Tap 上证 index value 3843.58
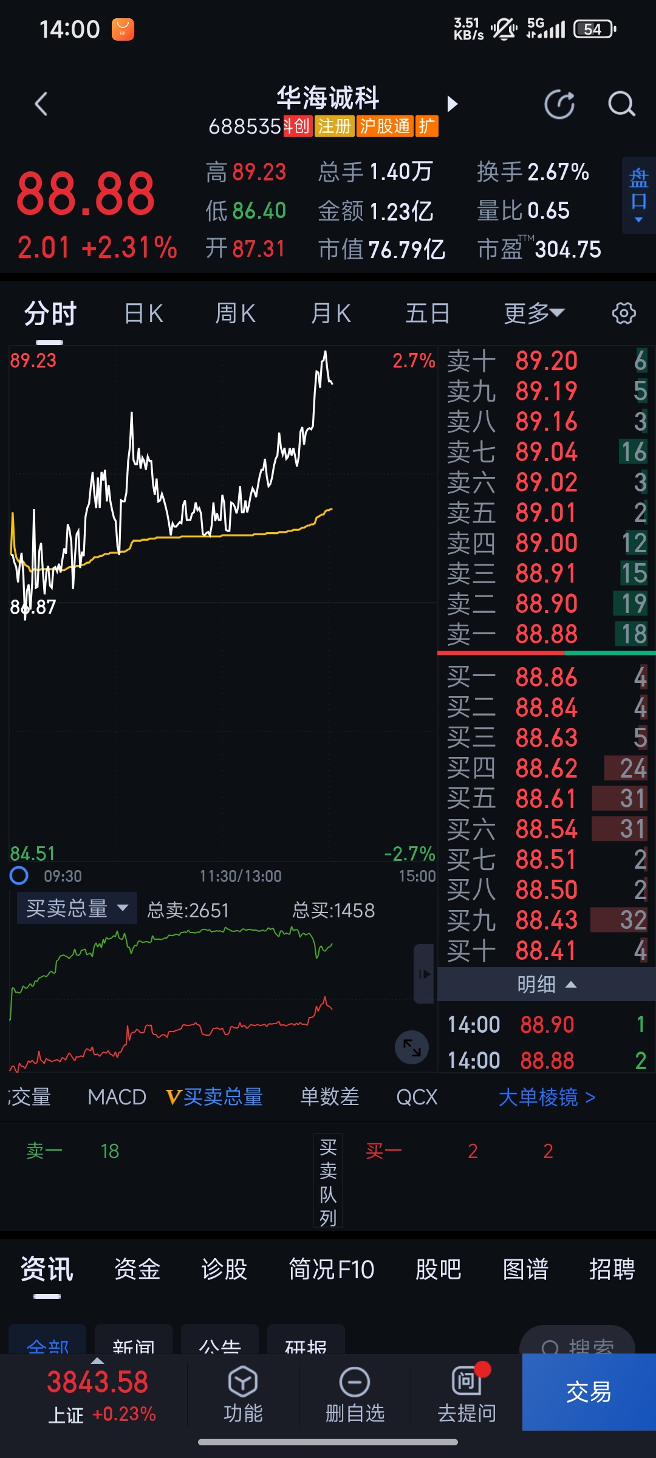 tap(97, 1382)
